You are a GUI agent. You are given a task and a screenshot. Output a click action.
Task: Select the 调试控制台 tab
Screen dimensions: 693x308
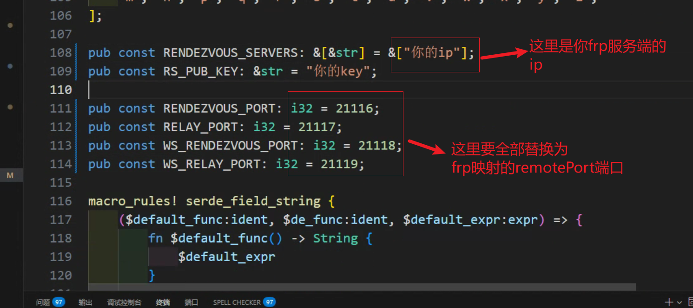click(x=124, y=302)
